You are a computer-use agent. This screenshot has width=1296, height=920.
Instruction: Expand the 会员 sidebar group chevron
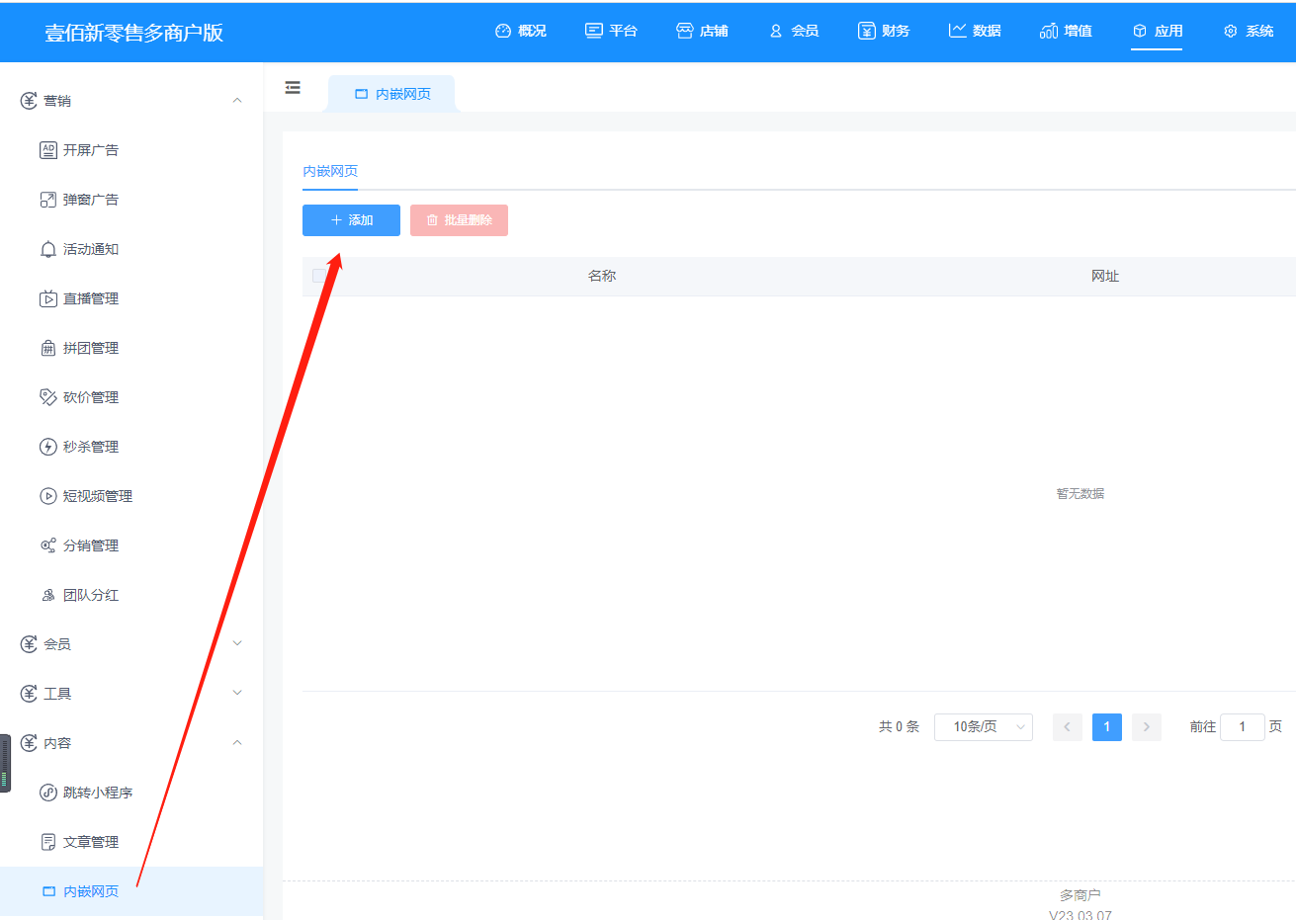tap(237, 643)
